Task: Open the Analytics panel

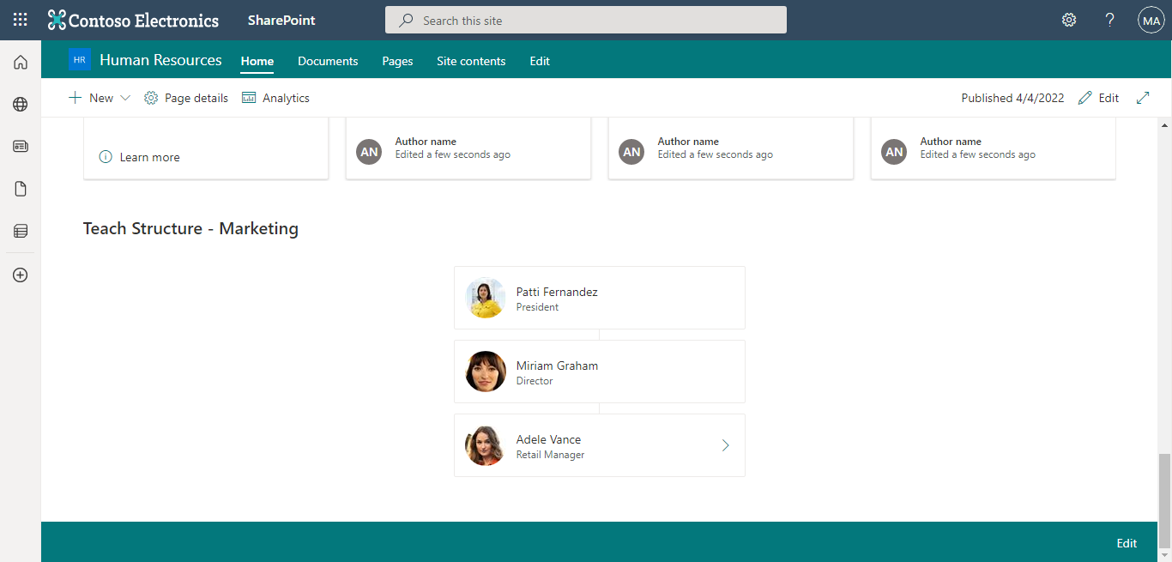Action: click(275, 97)
